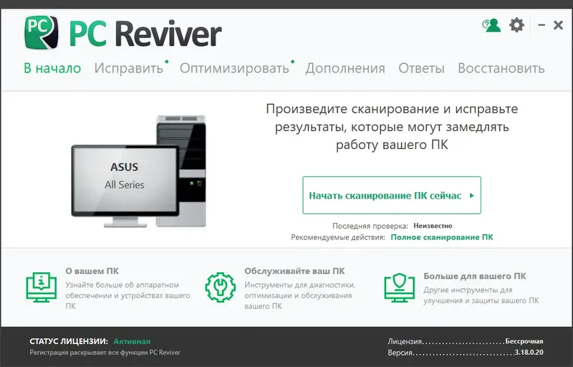Click the 'Лицензия' label in footer

405,341
